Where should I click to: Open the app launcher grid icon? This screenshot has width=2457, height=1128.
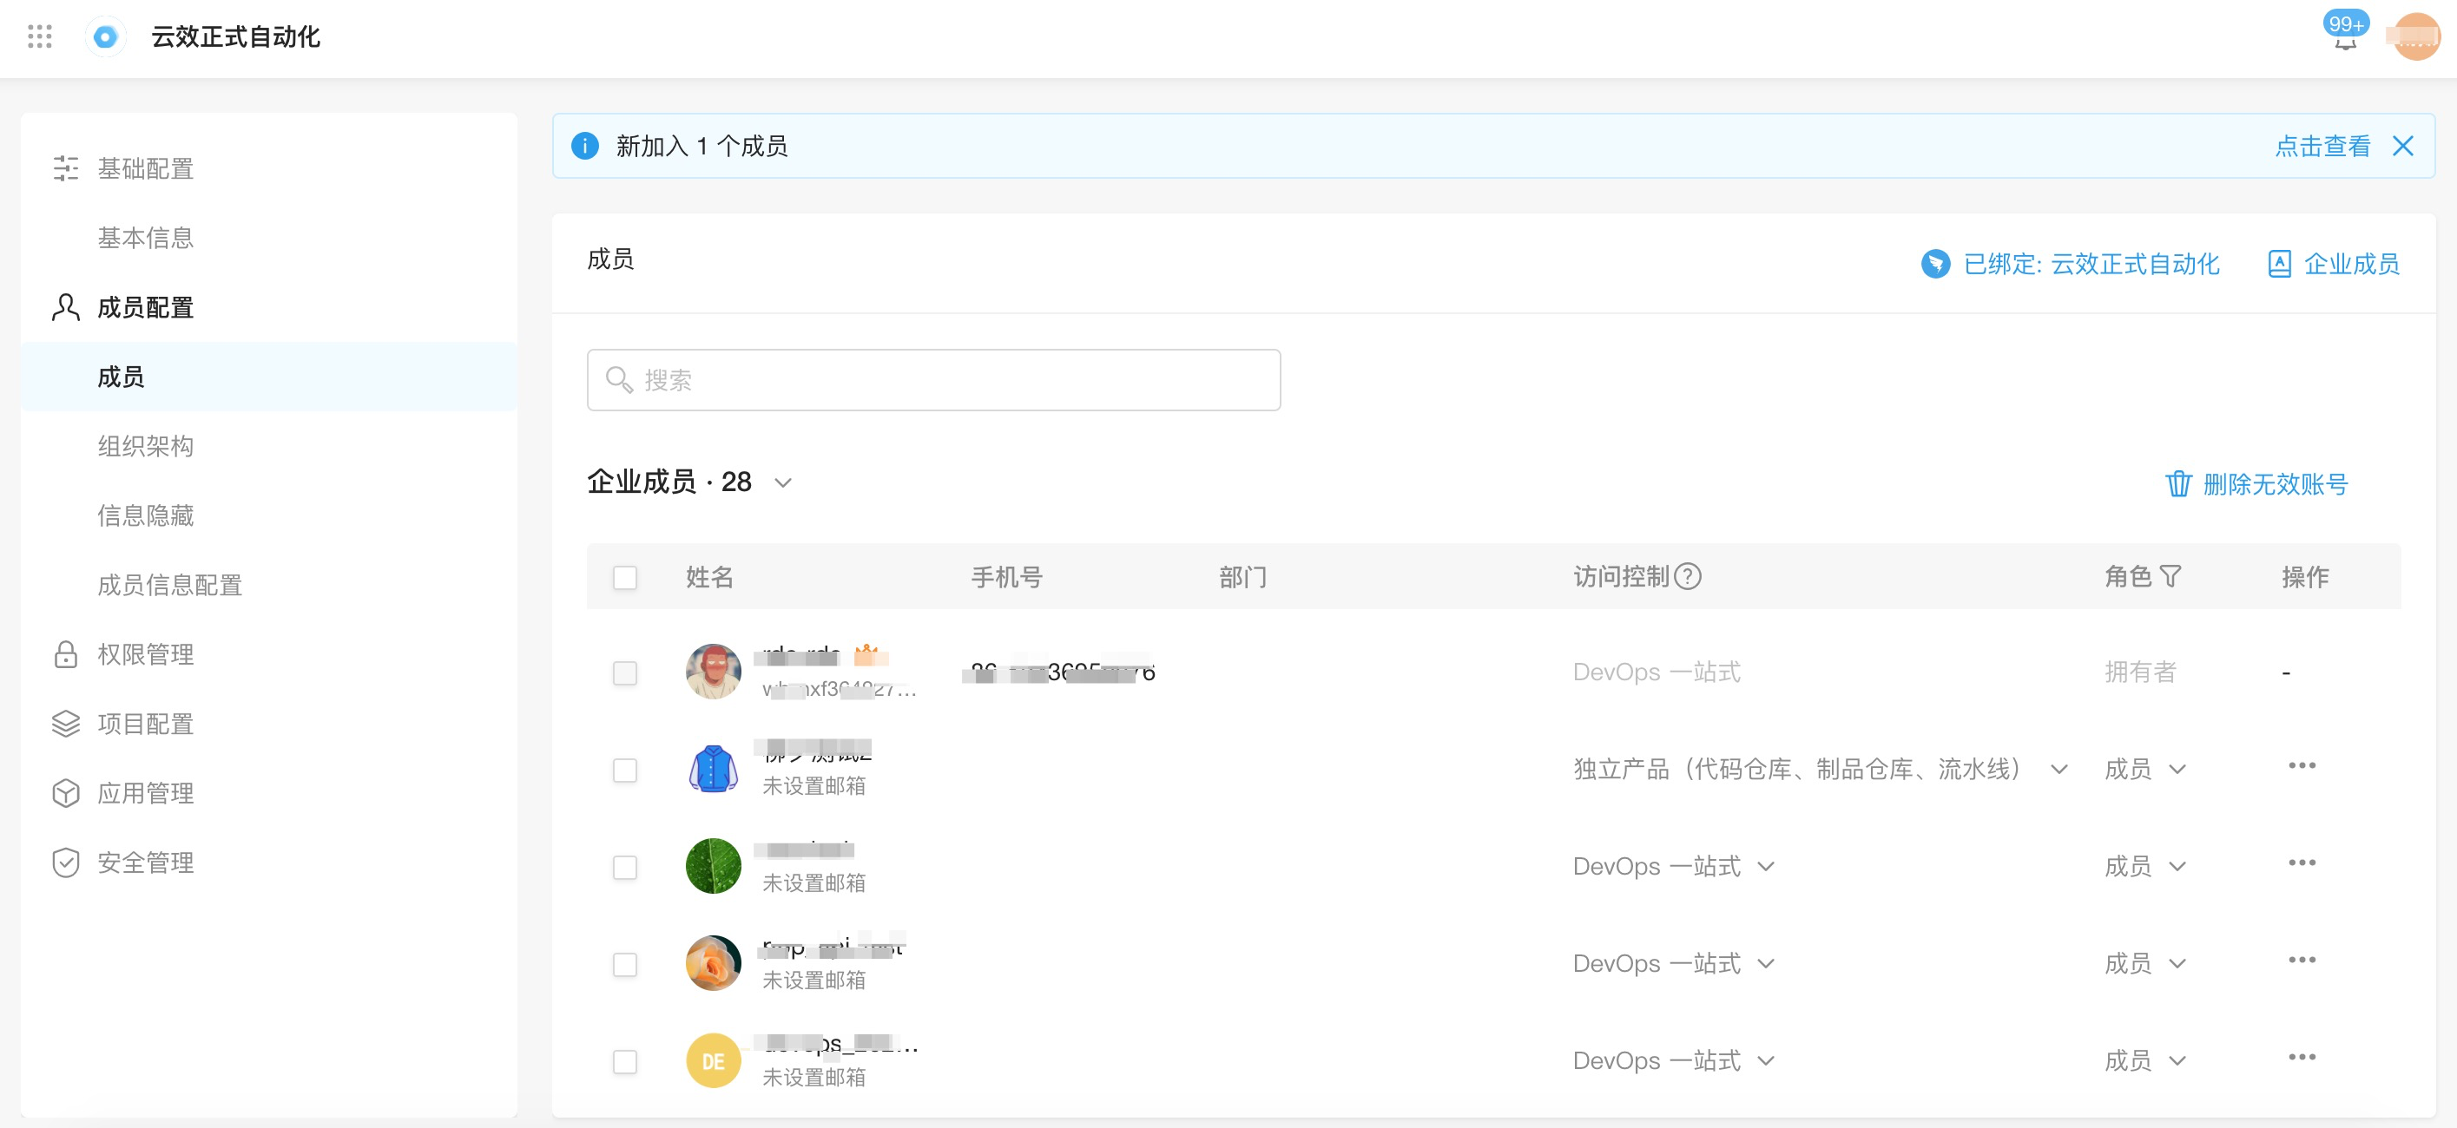pos(39,37)
